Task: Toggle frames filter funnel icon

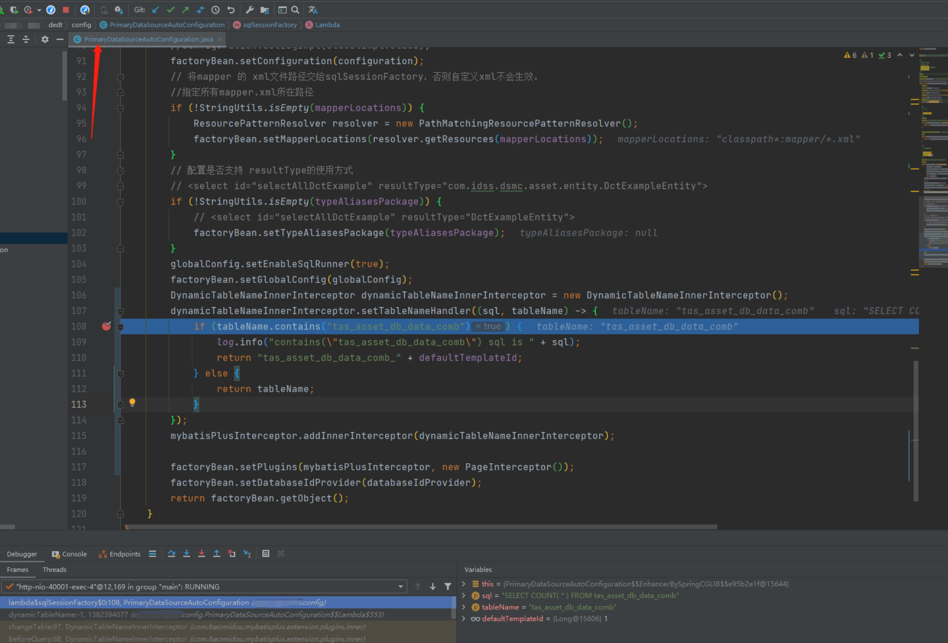Action: point(448,587)
